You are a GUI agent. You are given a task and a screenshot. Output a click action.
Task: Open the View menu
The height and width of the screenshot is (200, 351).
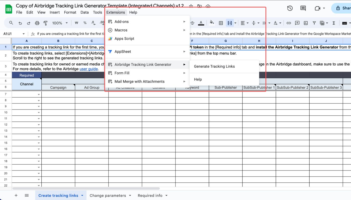coord(41,12)
